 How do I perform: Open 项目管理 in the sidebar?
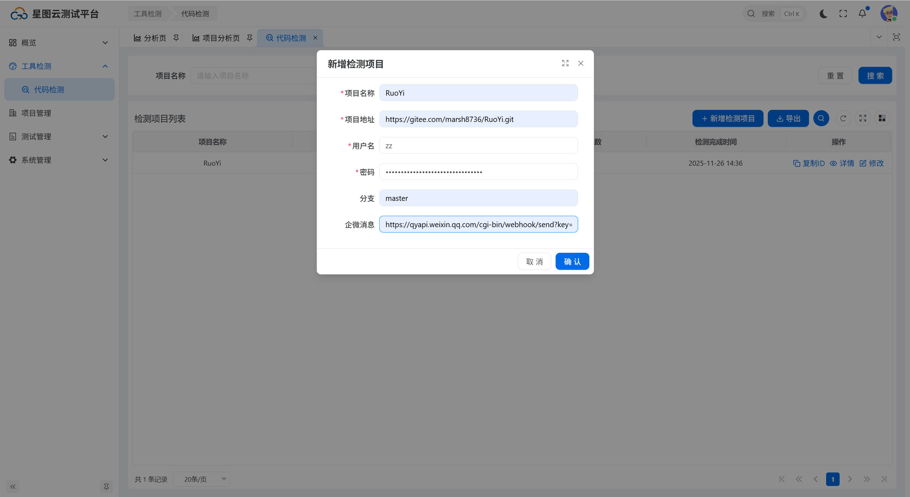tap(36, 113)
